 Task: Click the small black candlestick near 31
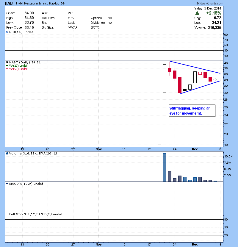click(x=185, y=90)
